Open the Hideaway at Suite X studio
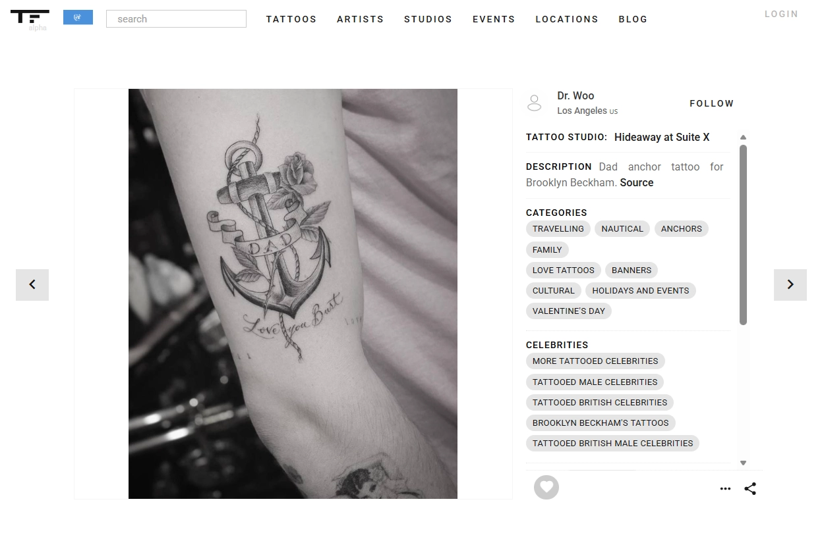Viewport: 822px width, 539px height. (x=662, y=138)
